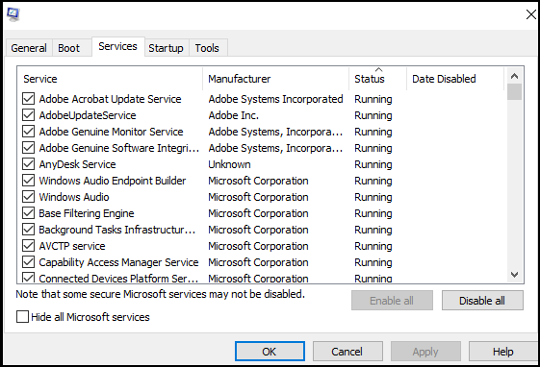Click the Cancel button
The height and width of the screenshot is (367, 540).
click(347, 352)
